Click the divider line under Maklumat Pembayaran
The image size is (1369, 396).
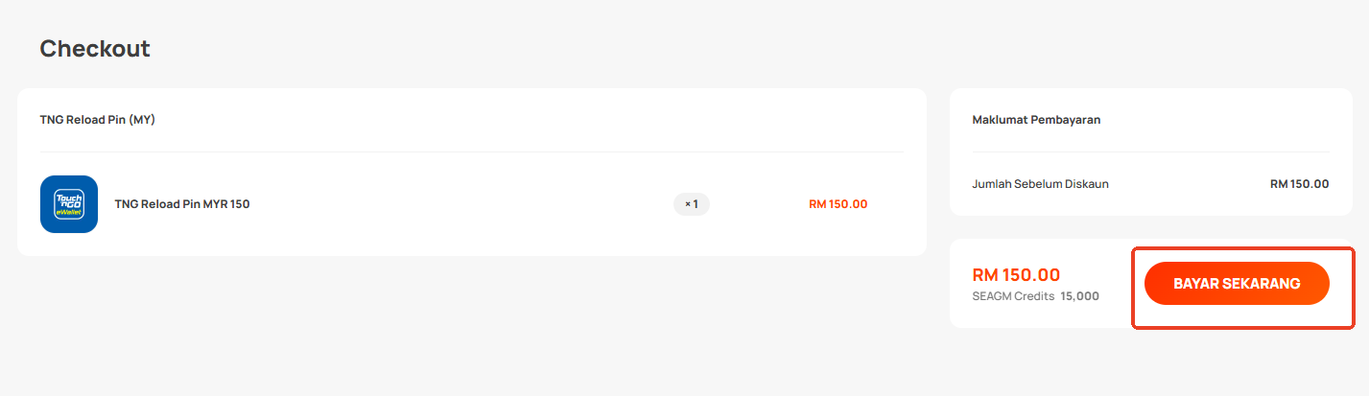point(1151,151)
